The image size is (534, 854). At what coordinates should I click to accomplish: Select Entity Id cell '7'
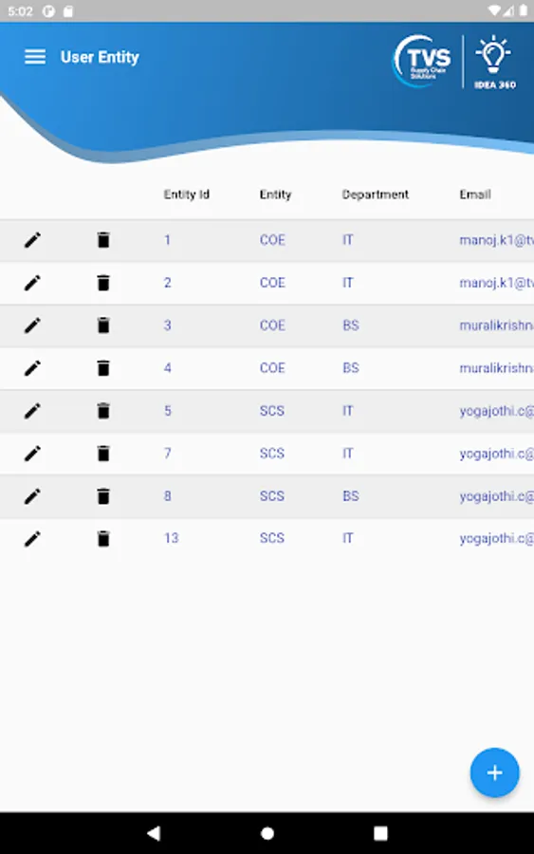click(x=168, y=454)
